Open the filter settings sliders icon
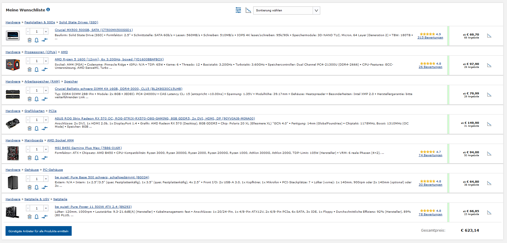 [x=238, y=10]
